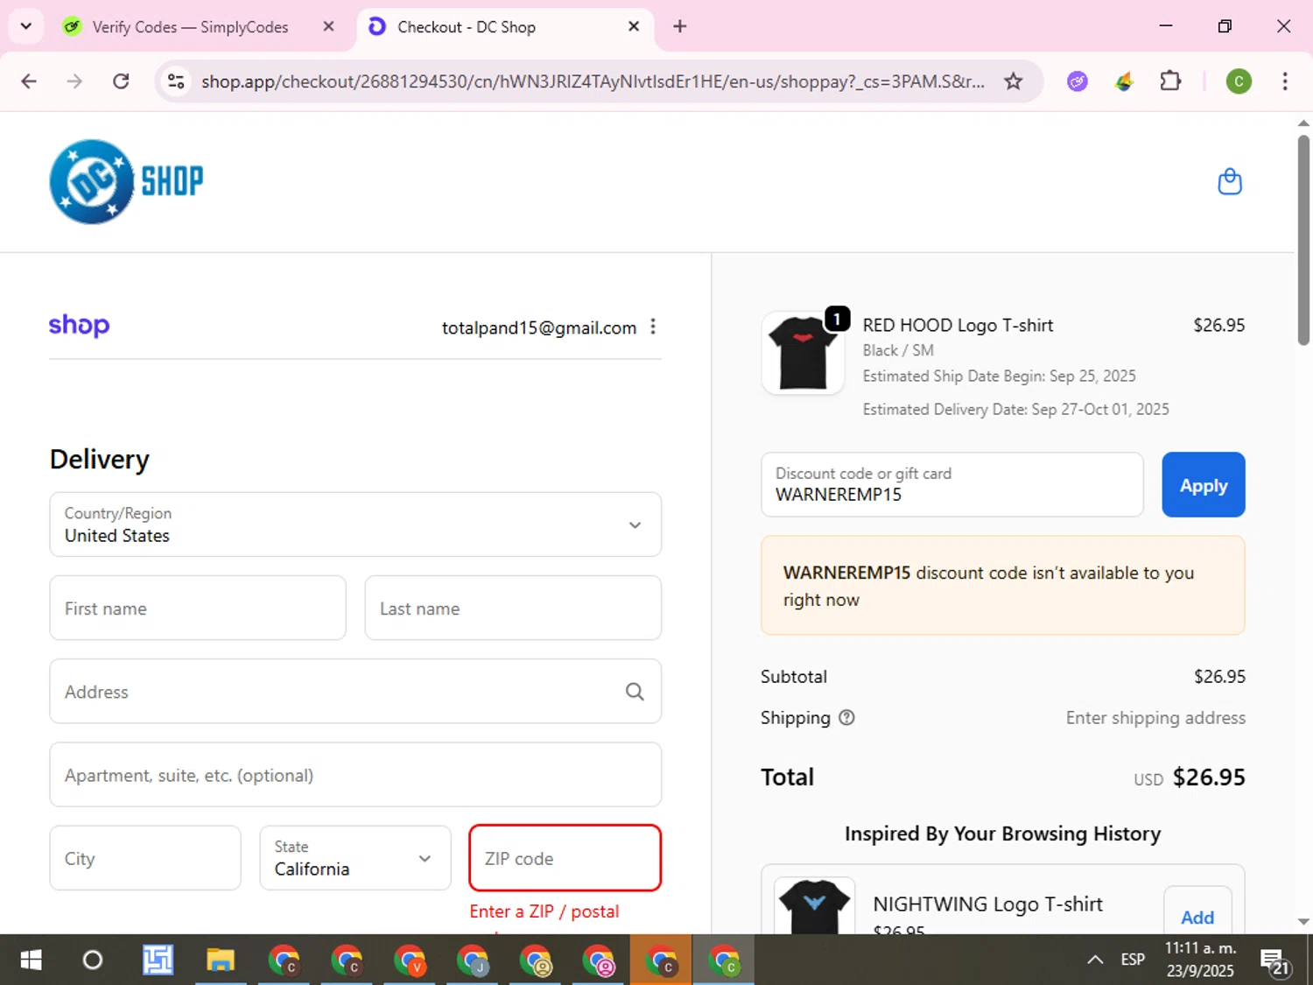
Task: Open the tab search dropdown arrow
Action: 26,26
